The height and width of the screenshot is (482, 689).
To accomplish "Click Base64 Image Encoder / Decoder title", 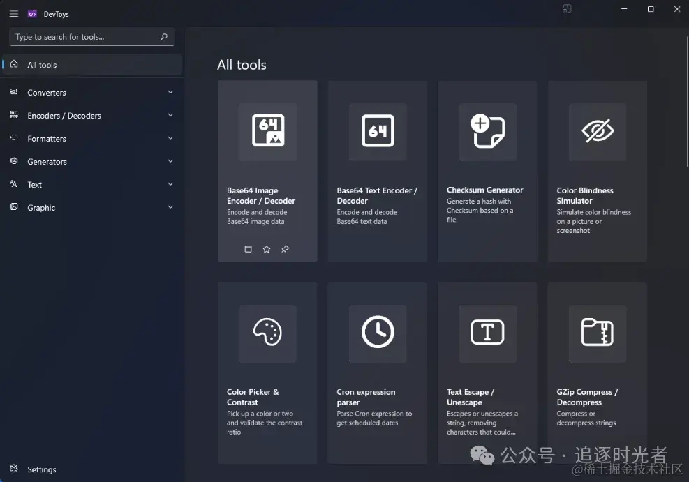I will [x=261, y=196].
